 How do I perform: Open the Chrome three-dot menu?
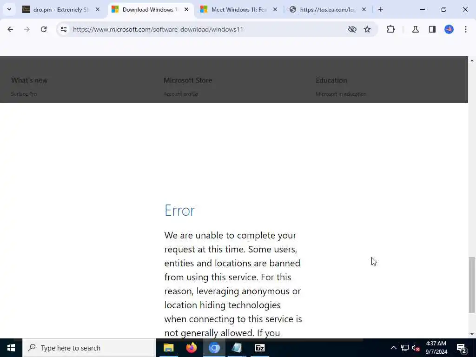coord(466,29)
